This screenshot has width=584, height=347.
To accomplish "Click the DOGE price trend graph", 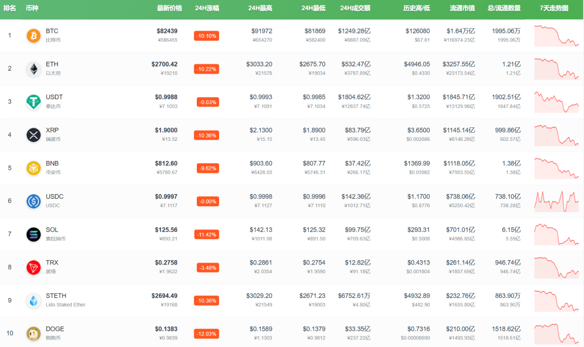I will [556, 334].
